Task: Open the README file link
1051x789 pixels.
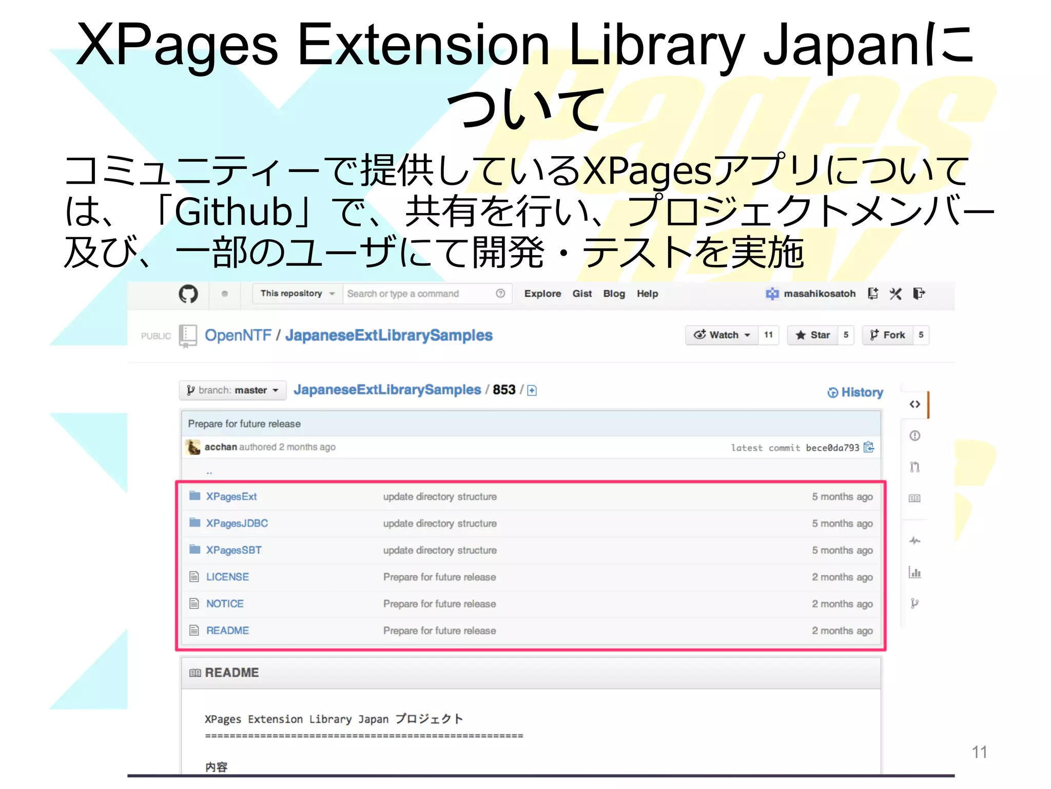Action: click(x=227, y=630)
